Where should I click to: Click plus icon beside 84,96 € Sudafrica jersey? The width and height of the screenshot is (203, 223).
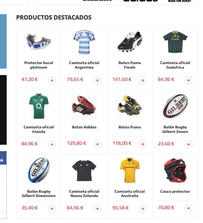[188, 80]
